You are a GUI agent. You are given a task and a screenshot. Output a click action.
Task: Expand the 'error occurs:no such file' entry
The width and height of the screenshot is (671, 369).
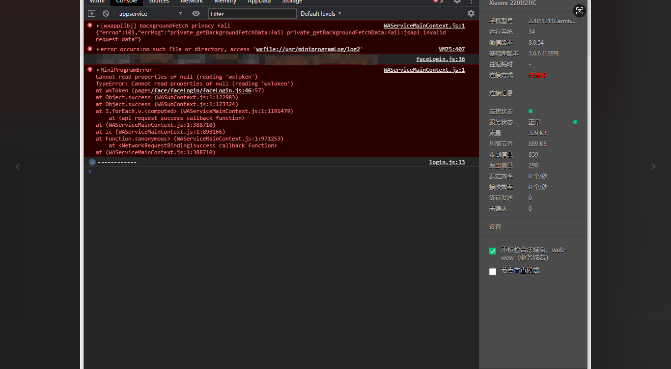[98, 49]
